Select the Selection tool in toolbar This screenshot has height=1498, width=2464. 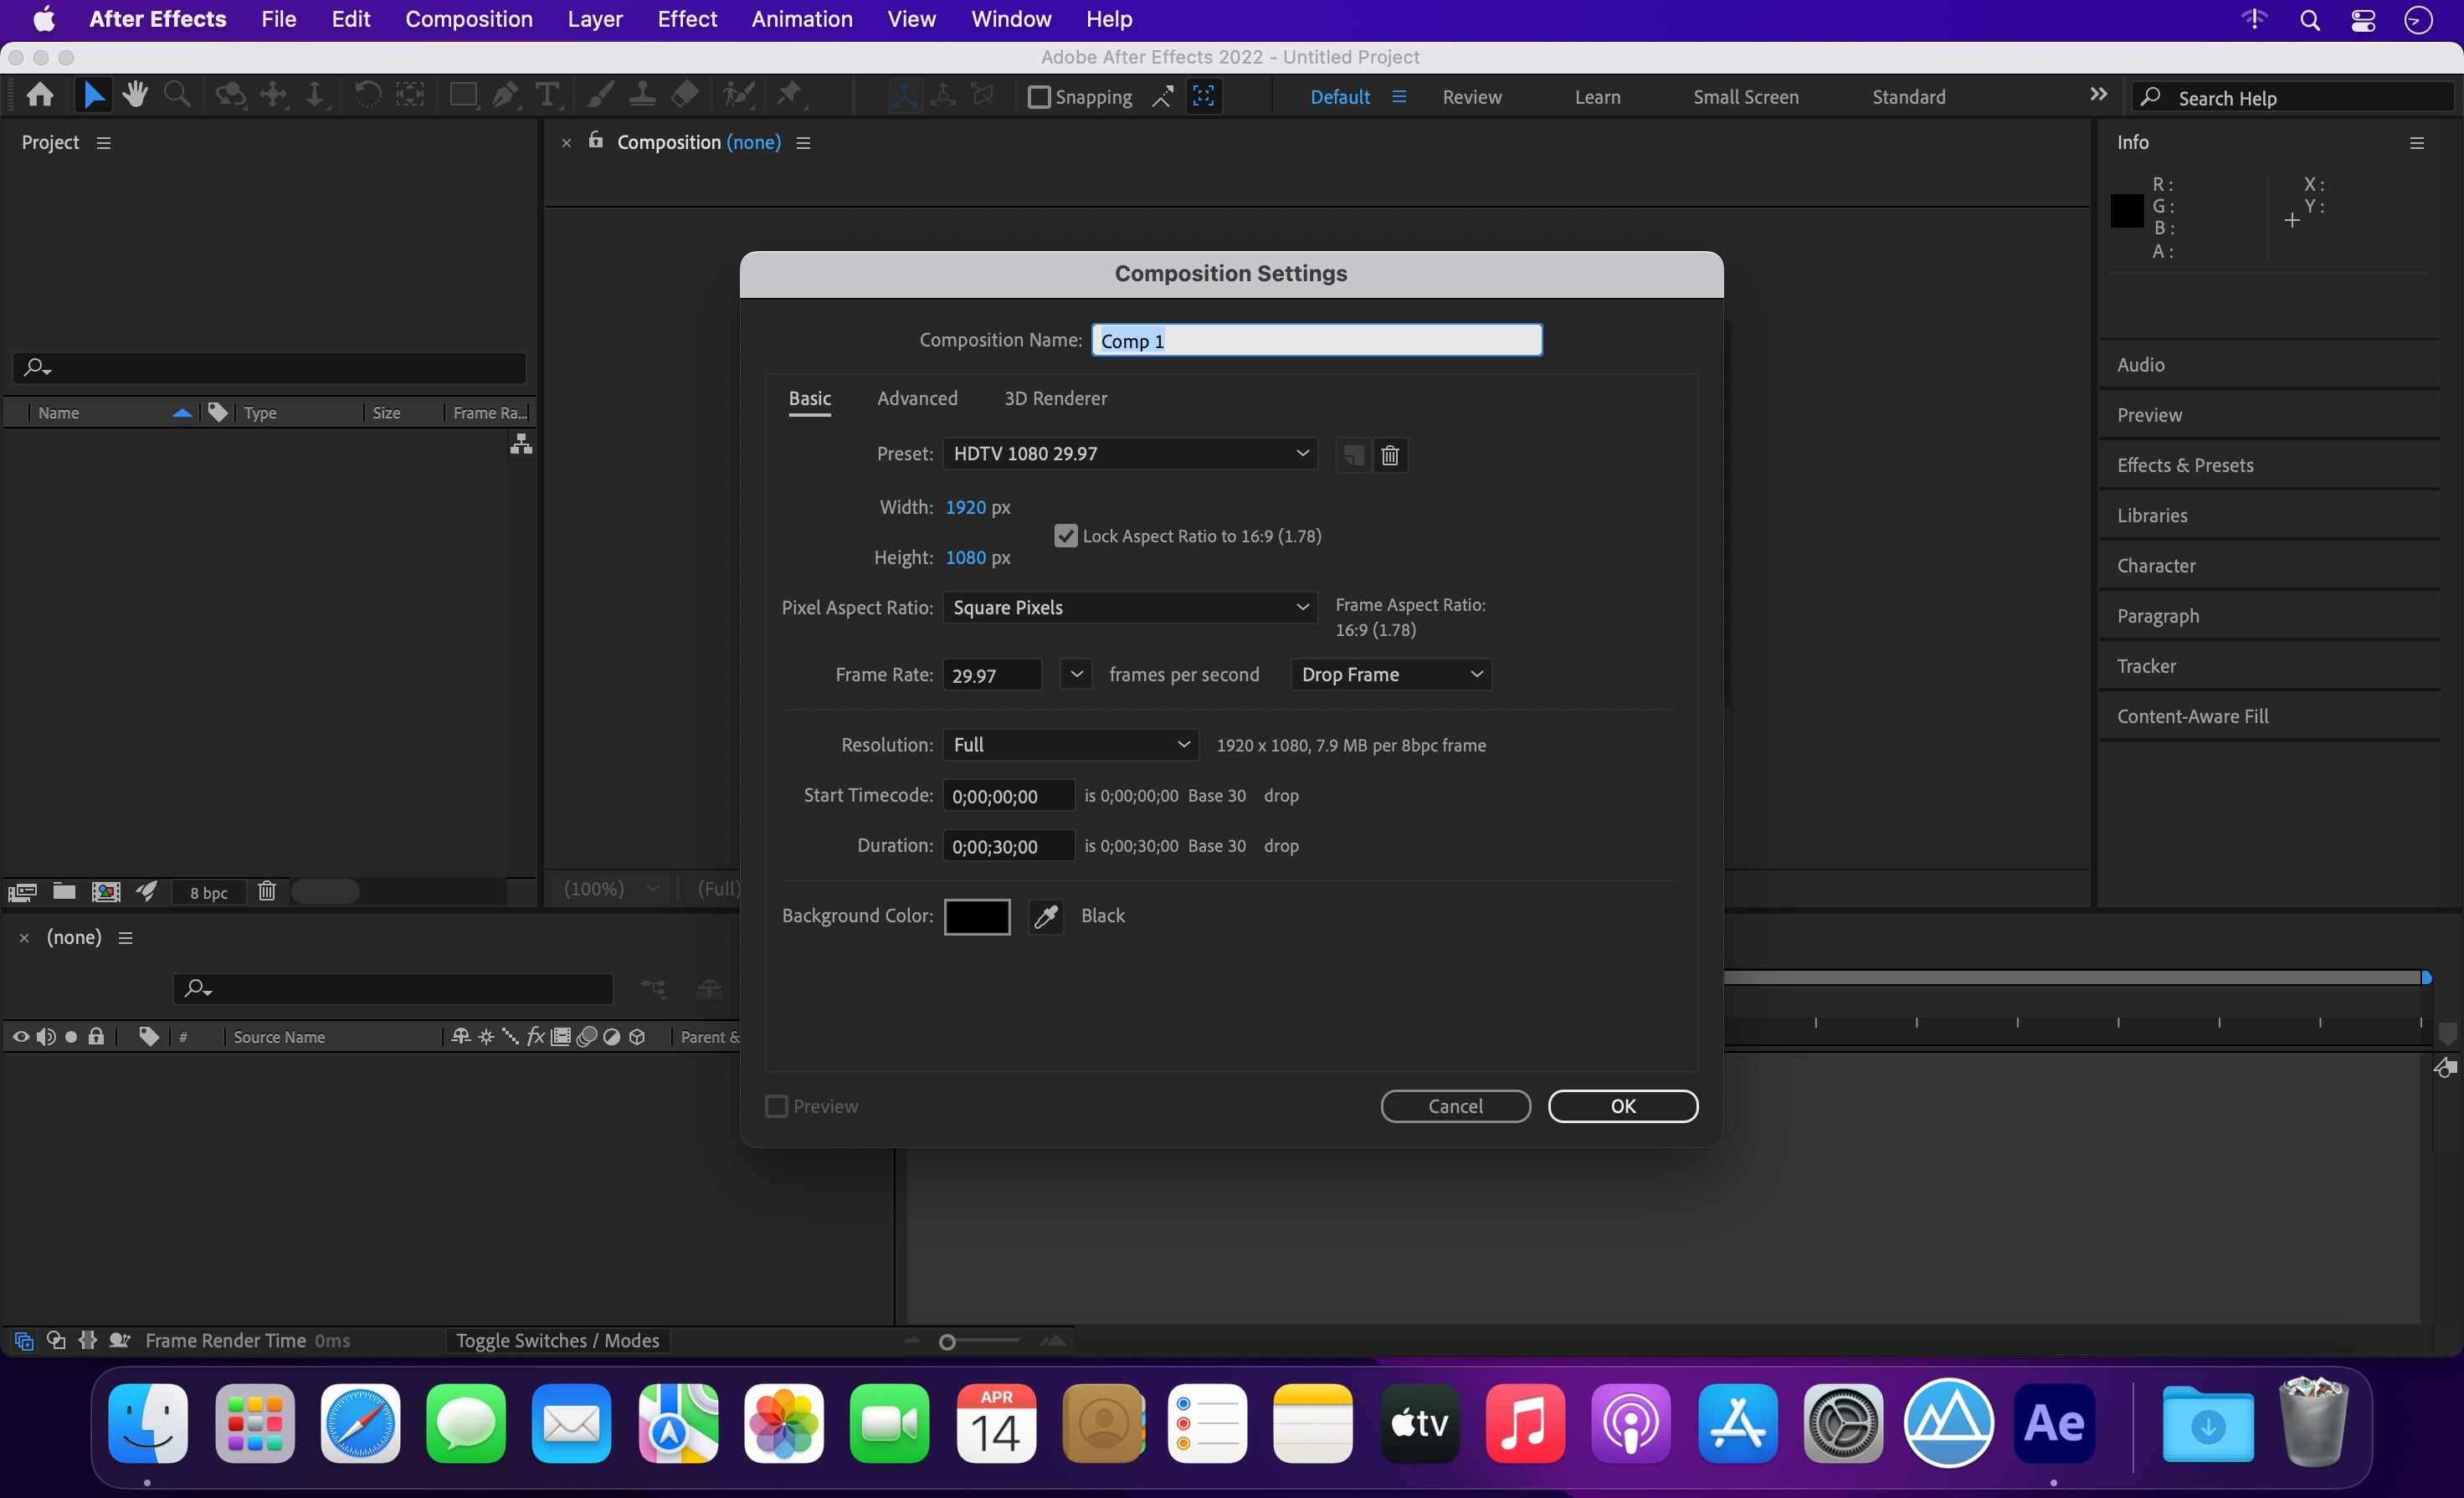tap(91, 95)
